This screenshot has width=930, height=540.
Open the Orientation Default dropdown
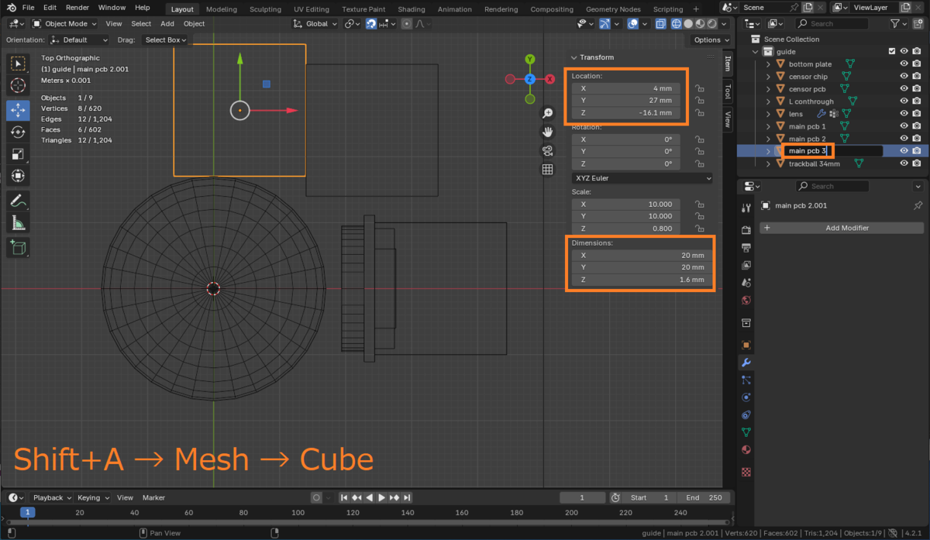pyautogui.click(x=78, y=40)
